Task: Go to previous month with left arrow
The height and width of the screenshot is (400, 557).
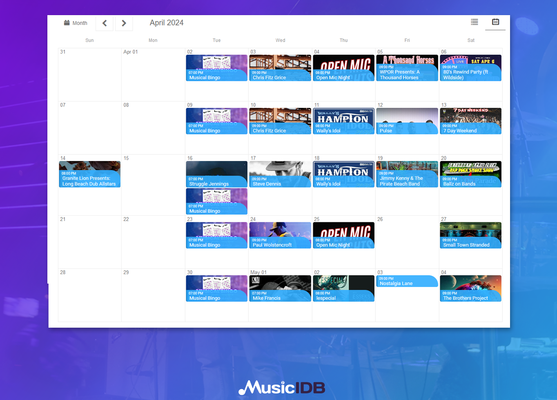Action: click(x=105, y=23)
